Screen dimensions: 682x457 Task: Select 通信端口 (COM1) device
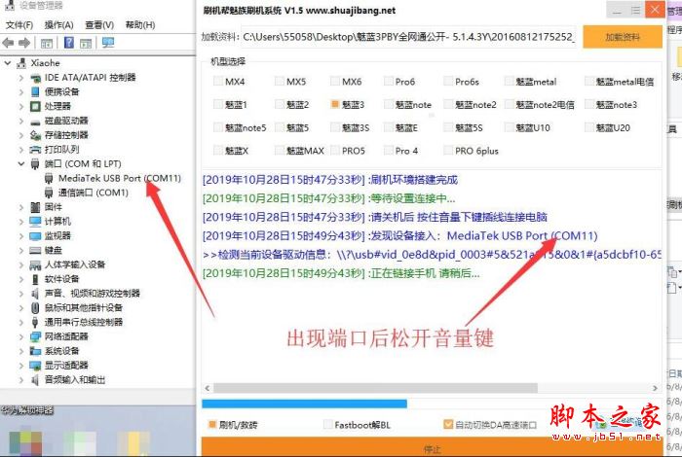pos(94,193)
